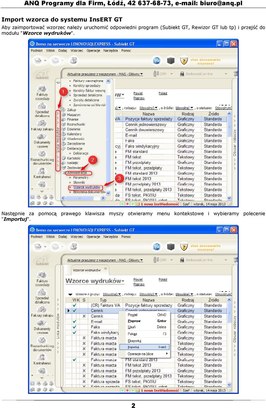Open the źródle (dowolne) filter in lower window
This screenshot has height=408, width=266.
pos(184,294)
